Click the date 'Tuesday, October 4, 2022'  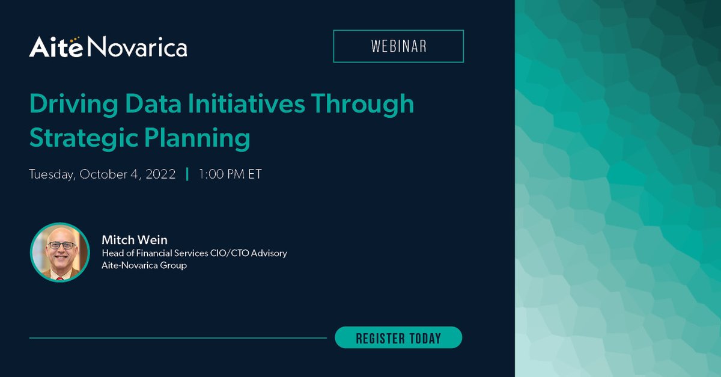tap(102, 174)
